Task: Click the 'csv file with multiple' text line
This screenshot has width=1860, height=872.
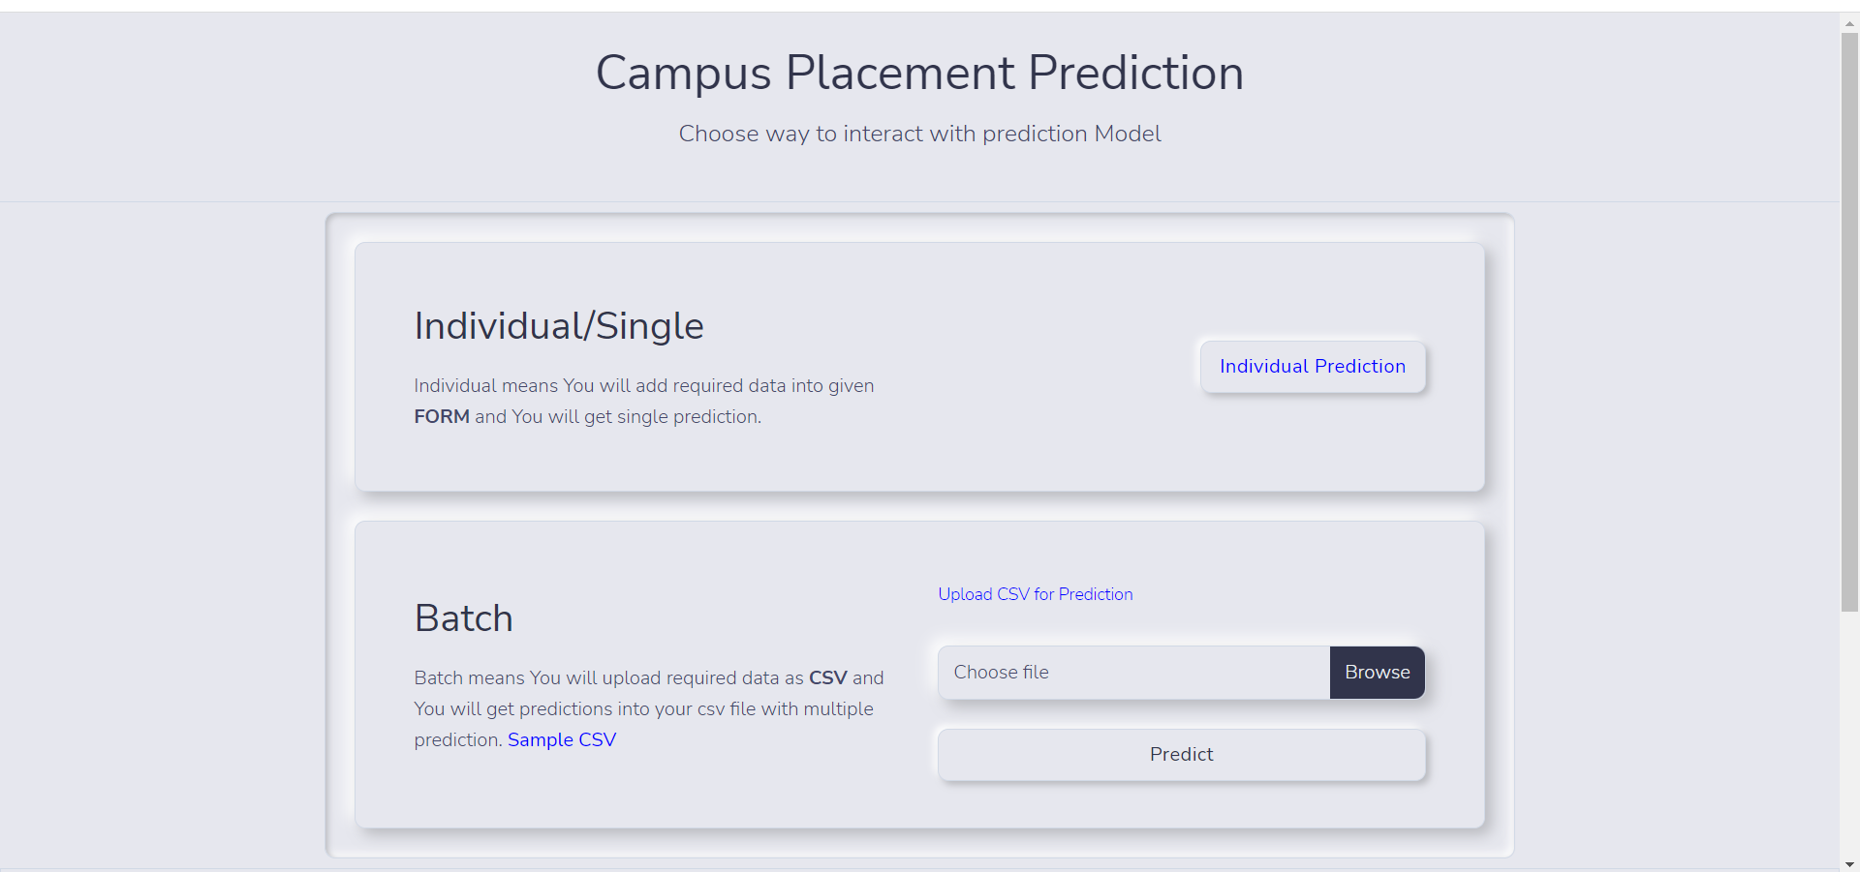Action: click(785, 709)
